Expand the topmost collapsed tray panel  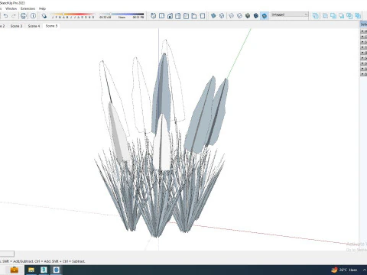click(x=364, y=31)
